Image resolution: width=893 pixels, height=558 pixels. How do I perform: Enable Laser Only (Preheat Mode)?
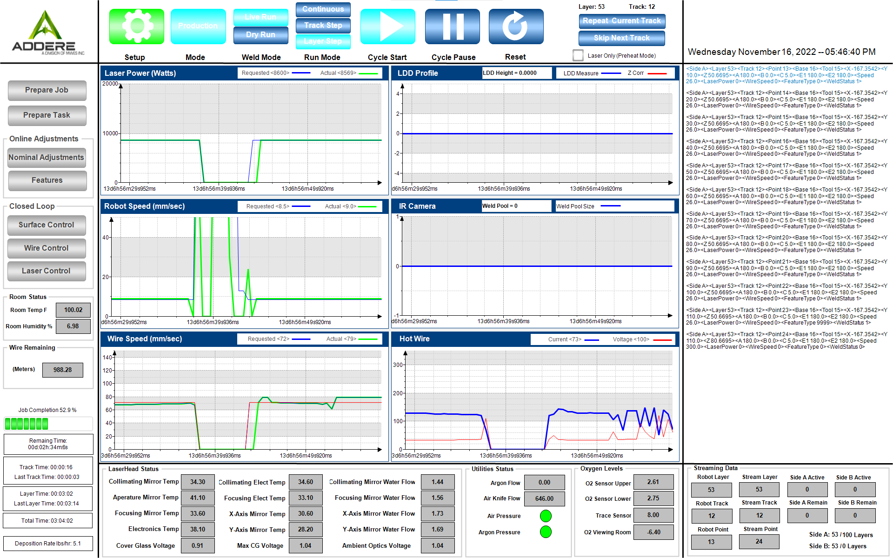[x=578, y=55]
